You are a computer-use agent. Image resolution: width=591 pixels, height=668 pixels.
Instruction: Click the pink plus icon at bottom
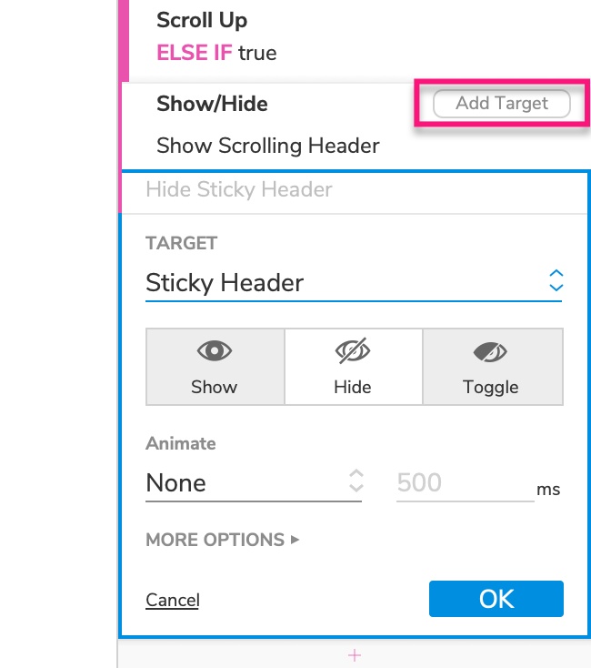point(355,655)
